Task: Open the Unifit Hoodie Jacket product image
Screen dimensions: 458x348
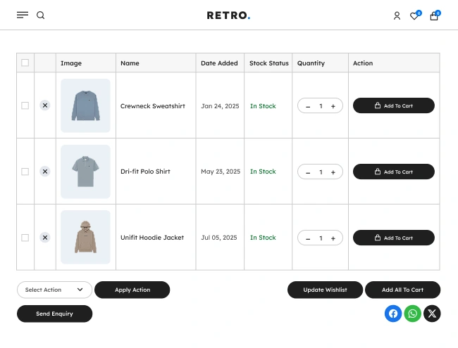Action: pyautogui.click(x=85, y=237)
